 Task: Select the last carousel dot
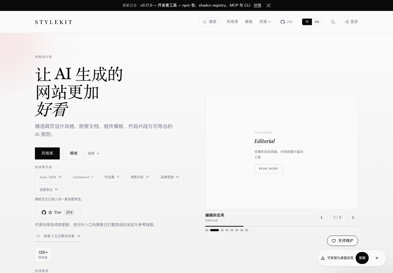click(247, 230)
